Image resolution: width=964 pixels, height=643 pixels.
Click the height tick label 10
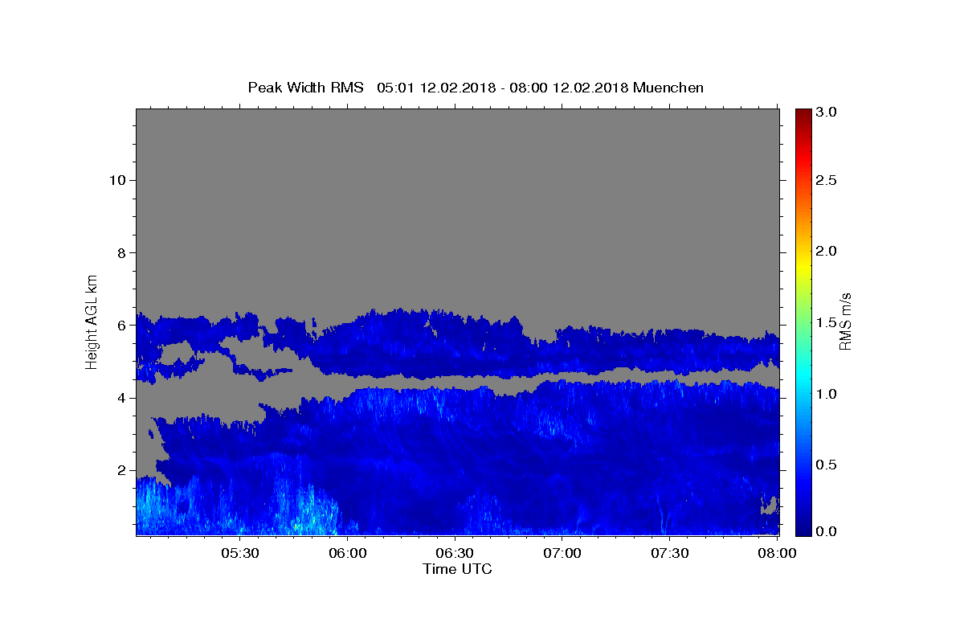pos(117,180)
